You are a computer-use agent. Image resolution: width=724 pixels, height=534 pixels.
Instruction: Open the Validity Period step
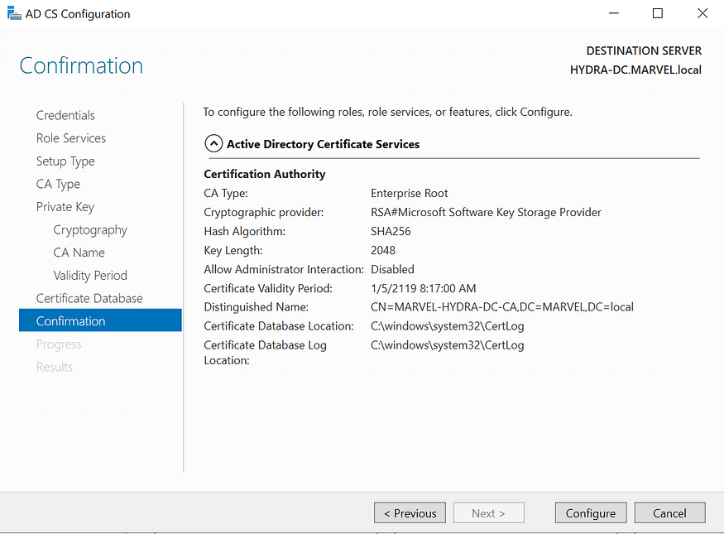(90, 275)
